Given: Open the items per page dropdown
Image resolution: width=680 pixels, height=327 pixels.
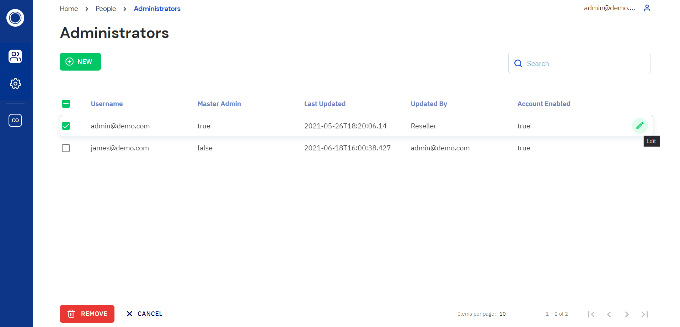Looking at the screenshot, I should coord(502,314).
